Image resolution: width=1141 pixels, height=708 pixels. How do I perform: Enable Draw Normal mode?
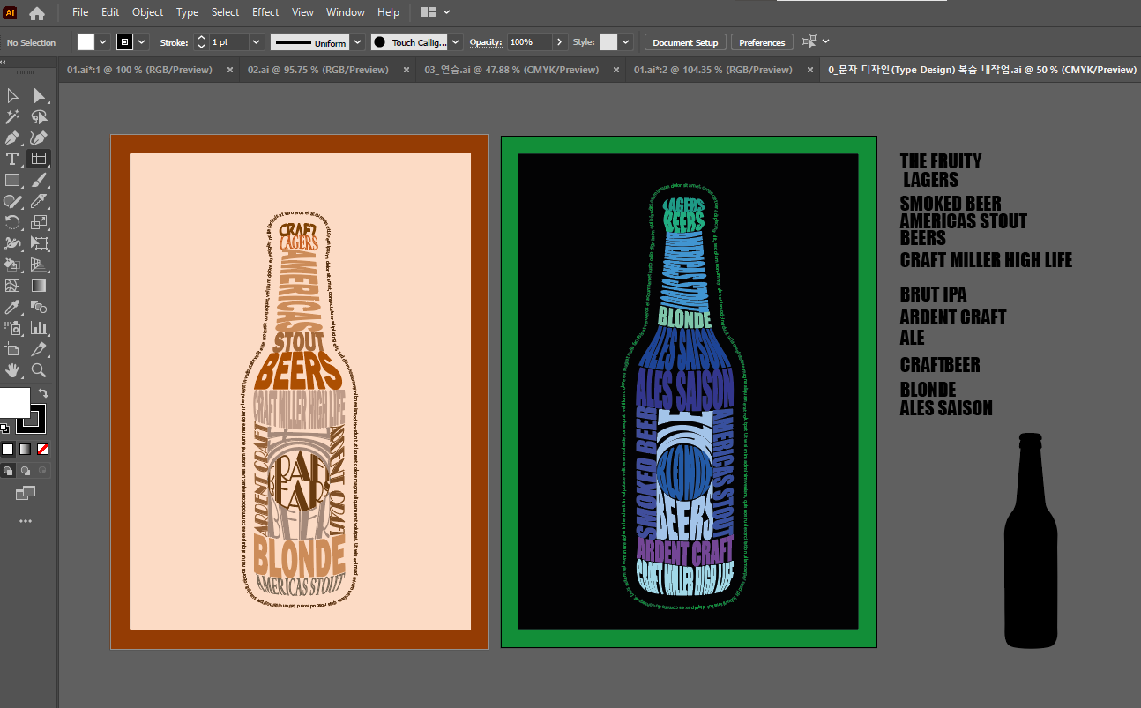click(x=8, y=470)
